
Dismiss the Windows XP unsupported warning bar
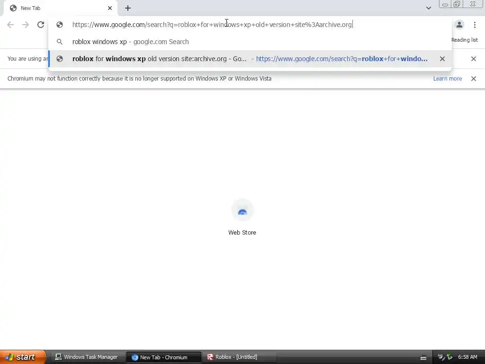473,79
